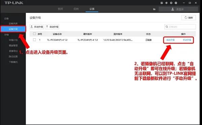Select the 设置 tab
202x125 pixels.
pos(92,9)
